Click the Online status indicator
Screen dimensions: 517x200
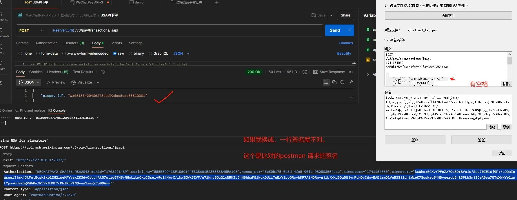(6, 110)
